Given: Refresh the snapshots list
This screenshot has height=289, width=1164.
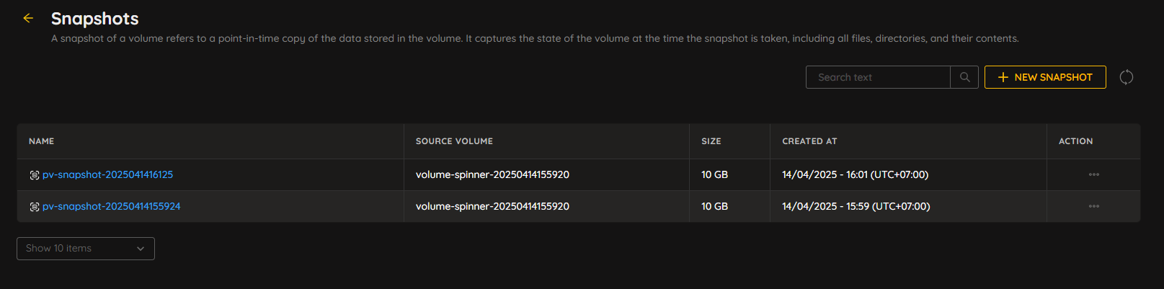Looking at the screenshot, I should (1126, 77).
